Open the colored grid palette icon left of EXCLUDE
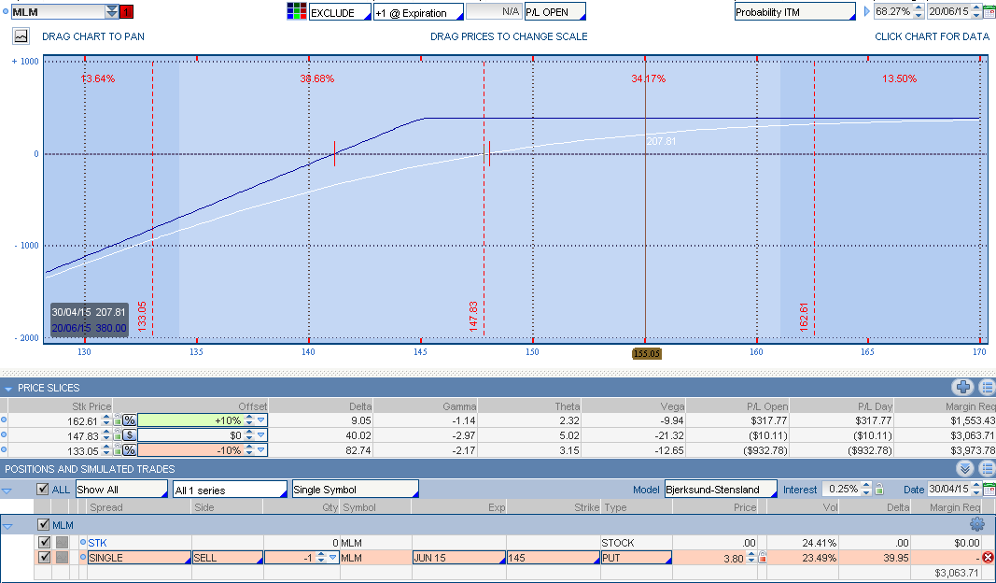The width and height of the screenshot is (996, 583). (x=297, y=11)
